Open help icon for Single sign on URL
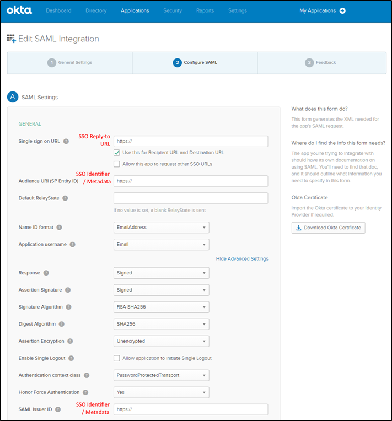 pyautogui.click(x=66, y=141)
